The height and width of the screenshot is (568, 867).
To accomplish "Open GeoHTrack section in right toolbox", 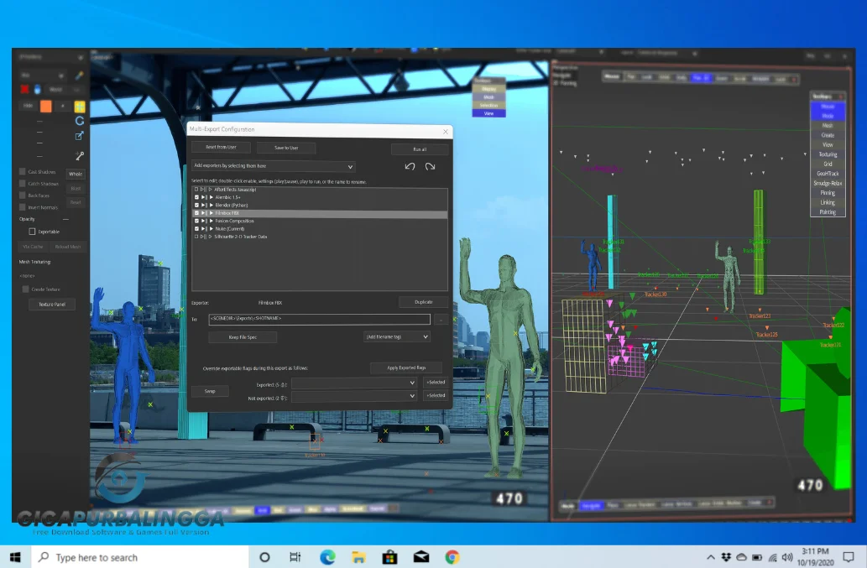I will click(828, 174).
